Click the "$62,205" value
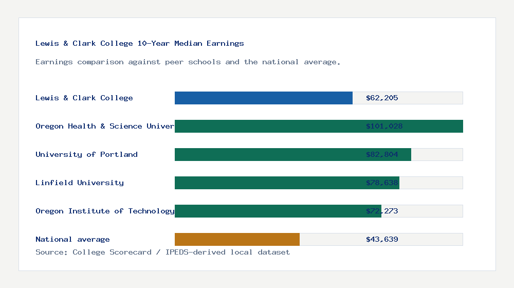This screenshot has width=514, height=288. (382, 98)
